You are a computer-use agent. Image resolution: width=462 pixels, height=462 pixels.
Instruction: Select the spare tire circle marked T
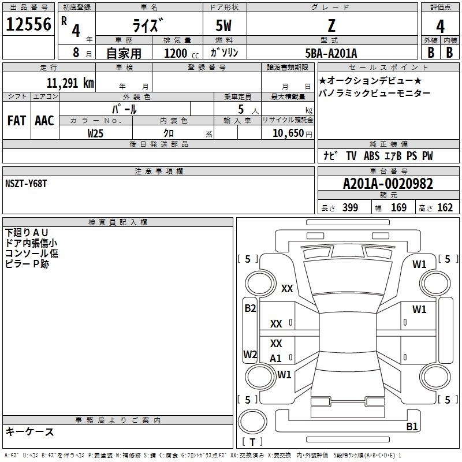tap(252, 421)
